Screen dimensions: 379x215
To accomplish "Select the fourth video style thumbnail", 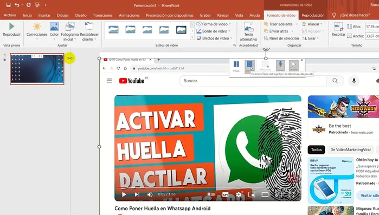I will 164,30.
